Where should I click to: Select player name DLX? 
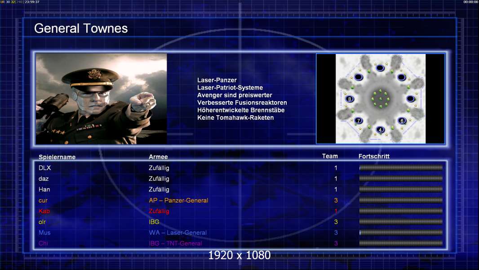click(x=44, y=168)
